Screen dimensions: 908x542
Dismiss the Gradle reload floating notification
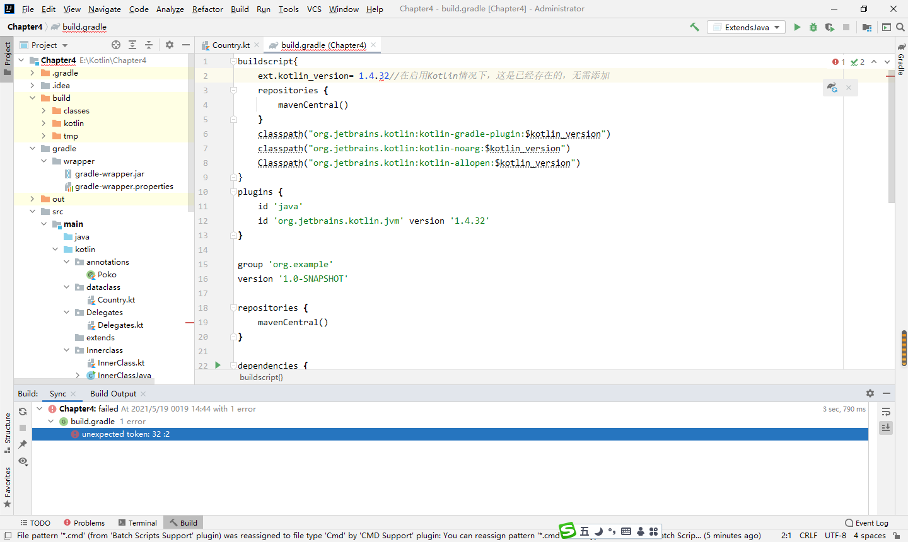click(x=849, y=88)
